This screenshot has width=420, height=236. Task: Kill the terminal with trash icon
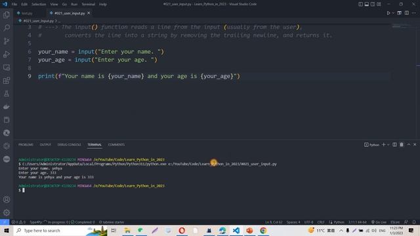coord(401,144)
